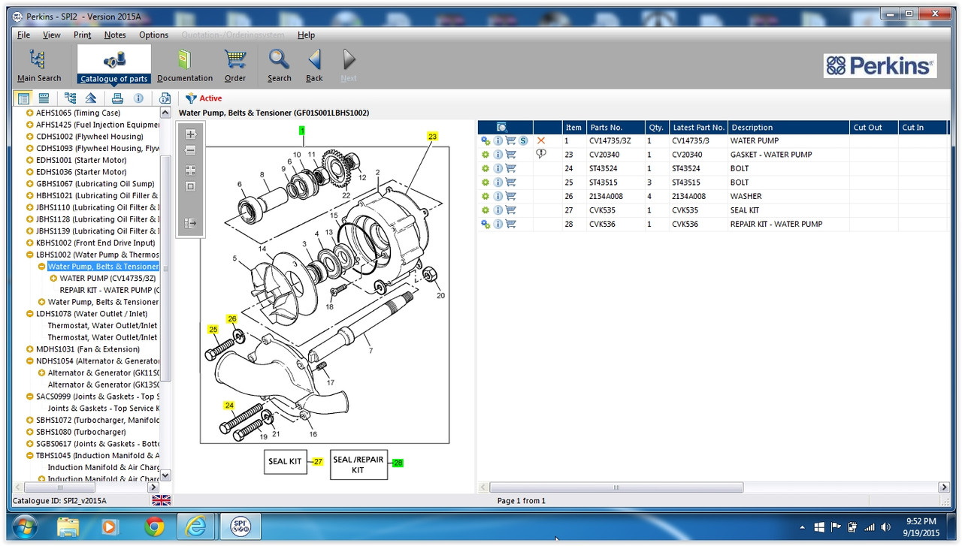Viewport: 962px width, 546px height.
Task: Click the diagram fit-to-window square icon
Action: [190, 186]
